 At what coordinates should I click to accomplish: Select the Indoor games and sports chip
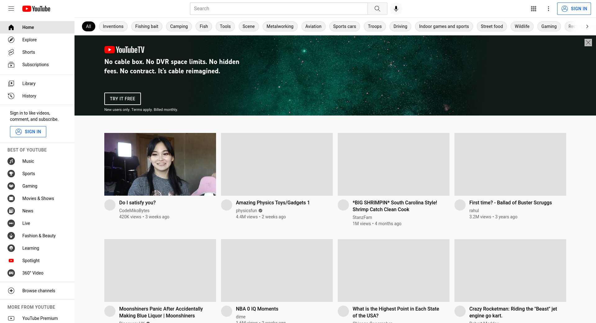point(444,26)
